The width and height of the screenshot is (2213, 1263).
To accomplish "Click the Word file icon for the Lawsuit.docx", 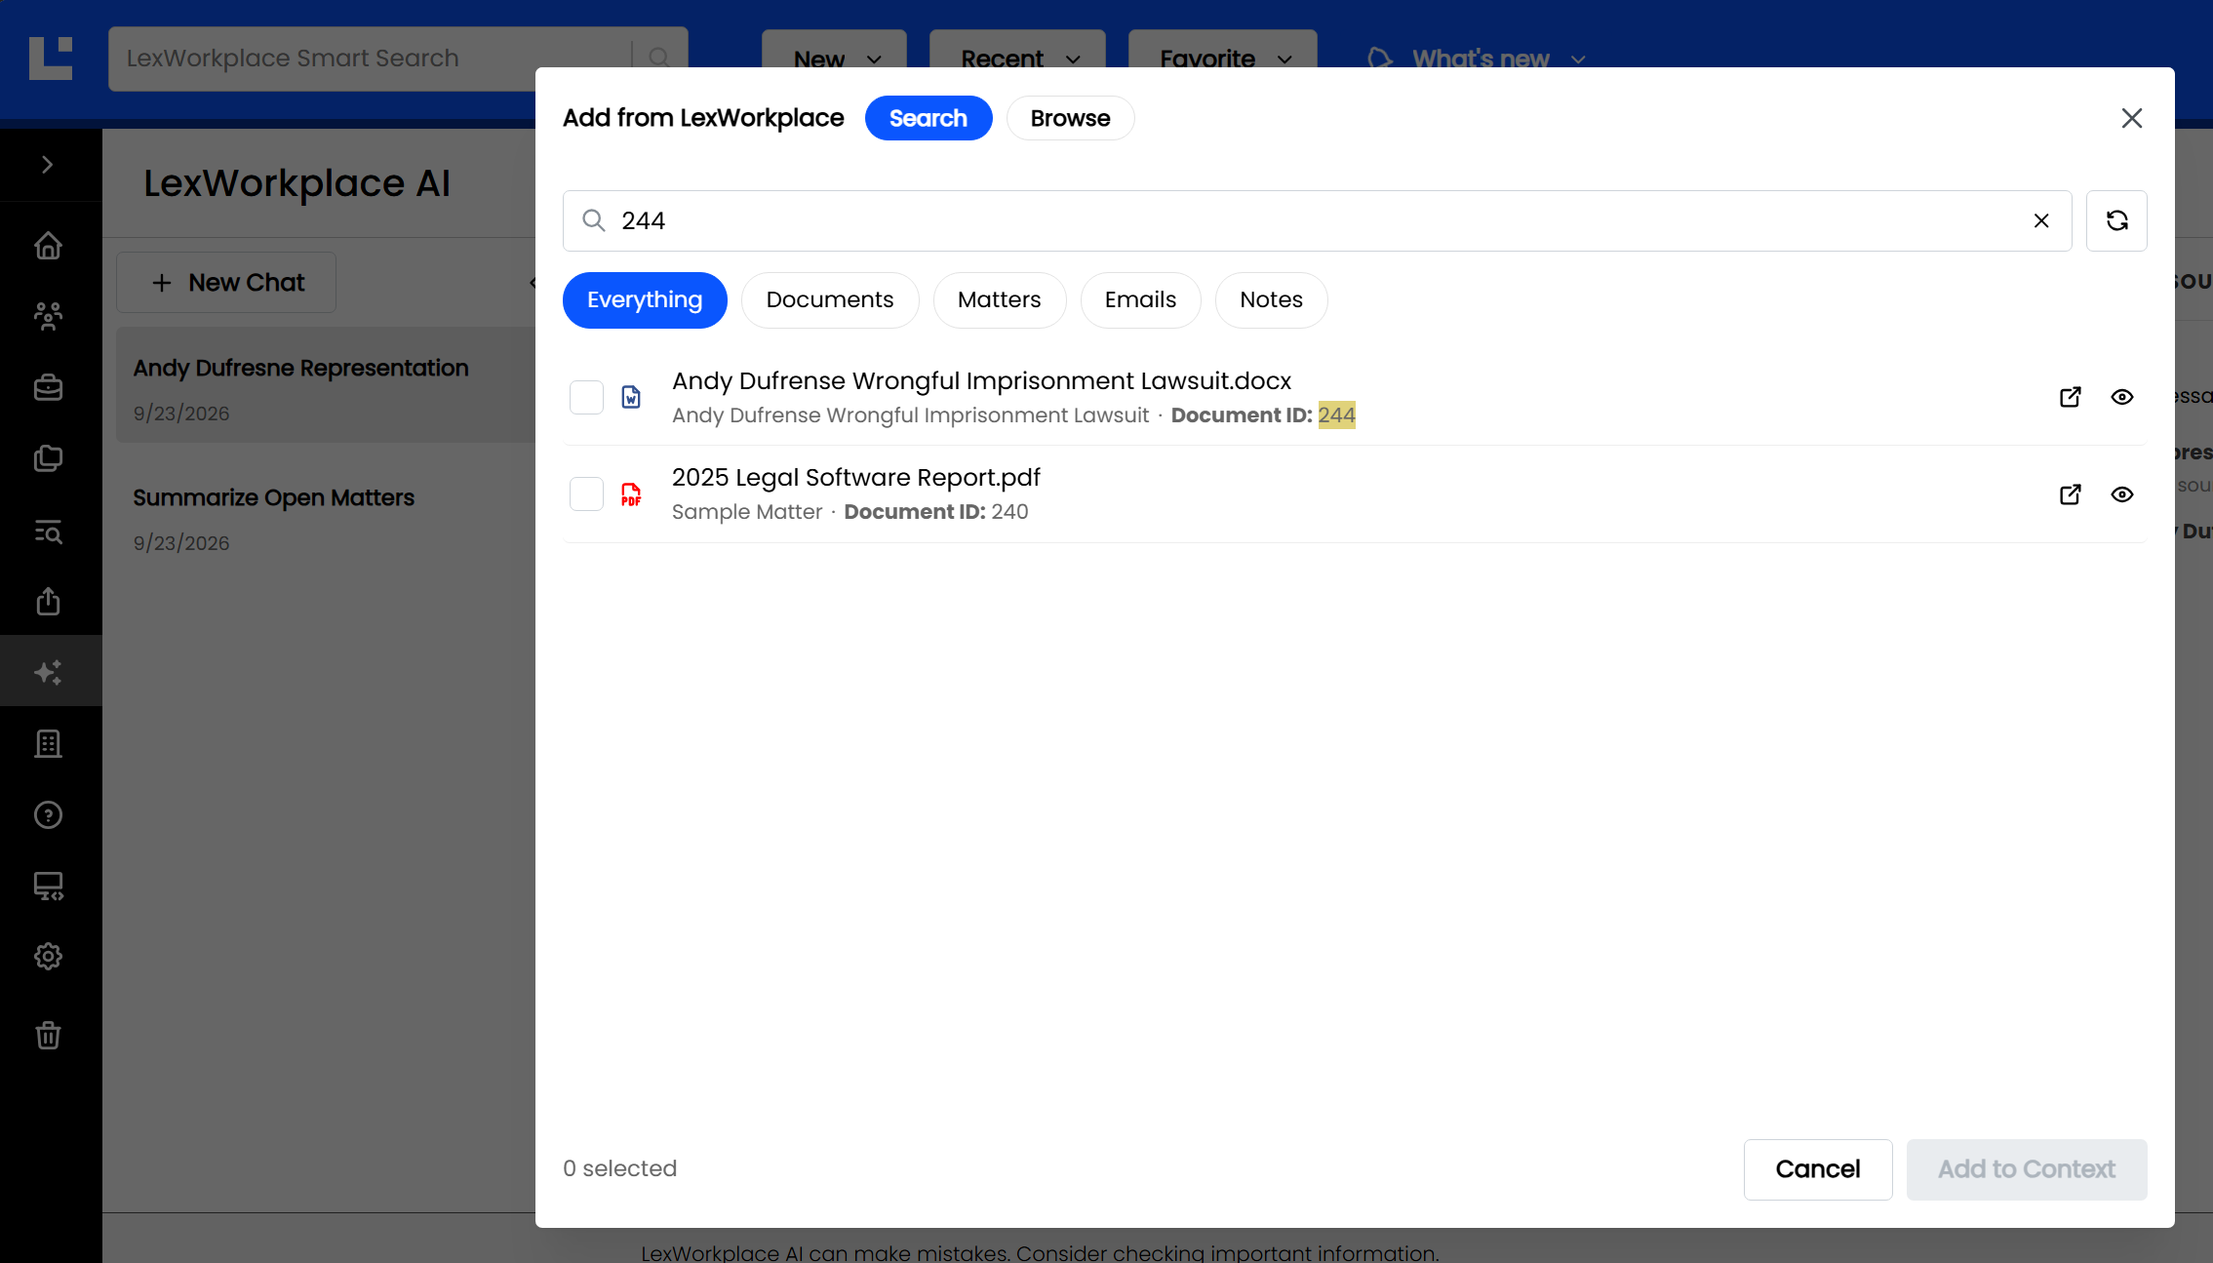I will (631, 397).
